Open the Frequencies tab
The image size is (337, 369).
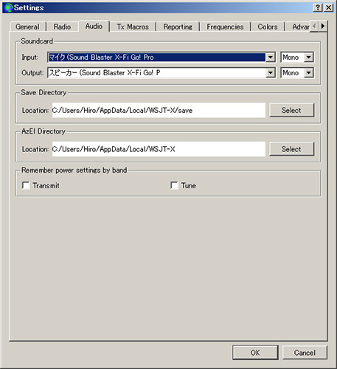pos(225,27)
